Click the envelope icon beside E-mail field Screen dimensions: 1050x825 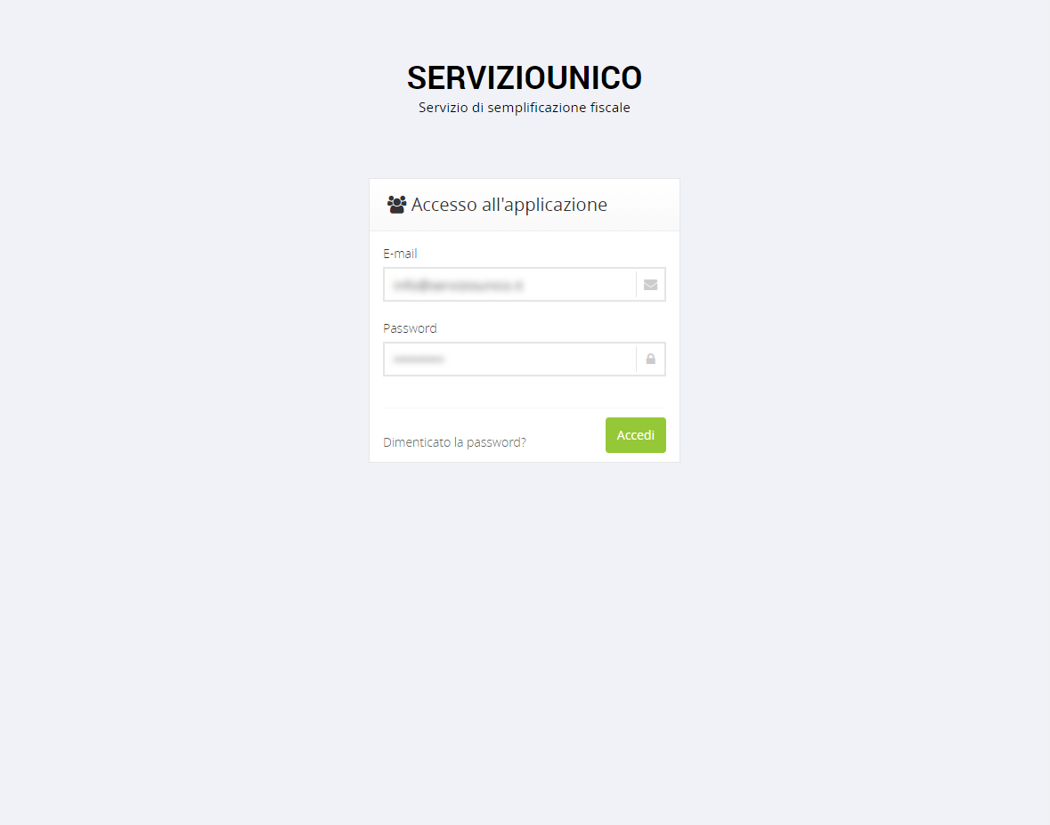(x=650, y=285)
